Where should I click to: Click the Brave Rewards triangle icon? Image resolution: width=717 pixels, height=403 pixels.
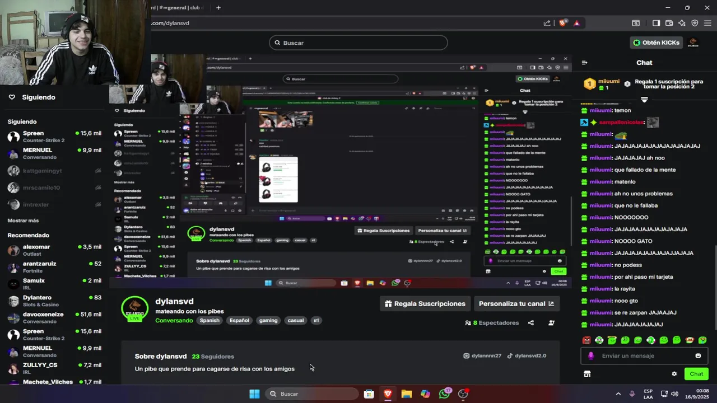click(x=576, y=23)
